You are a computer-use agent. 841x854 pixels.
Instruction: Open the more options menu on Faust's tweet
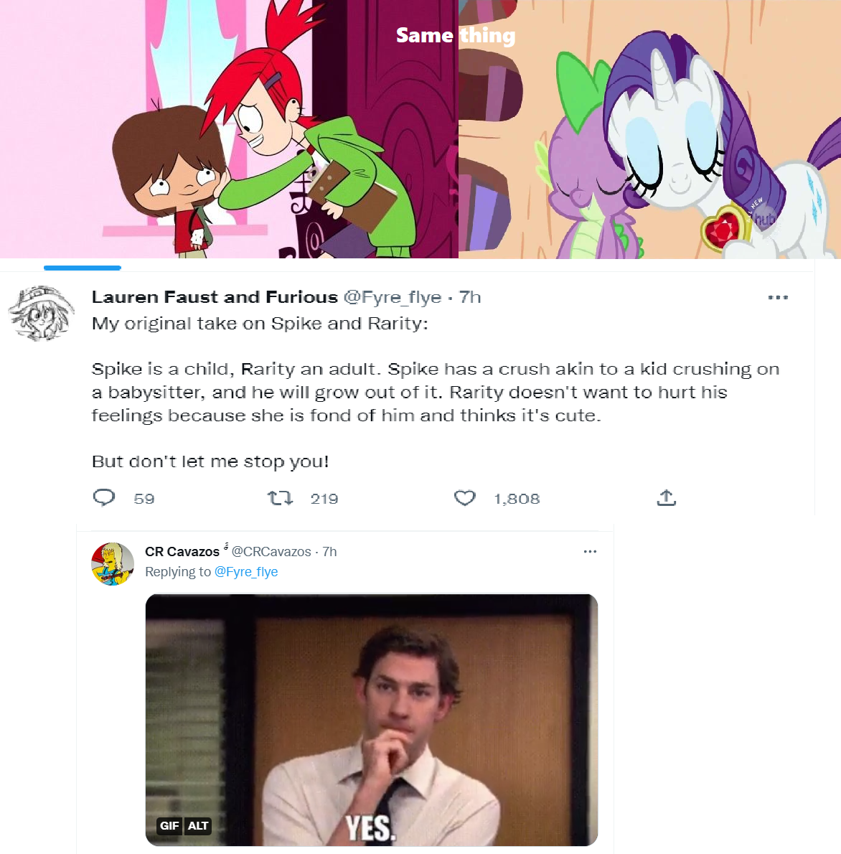[779, 296]
